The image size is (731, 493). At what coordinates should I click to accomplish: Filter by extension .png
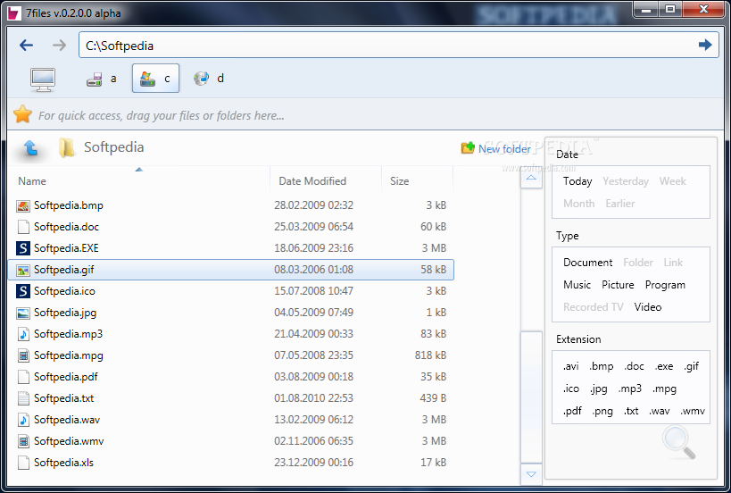tap(602, 412)
